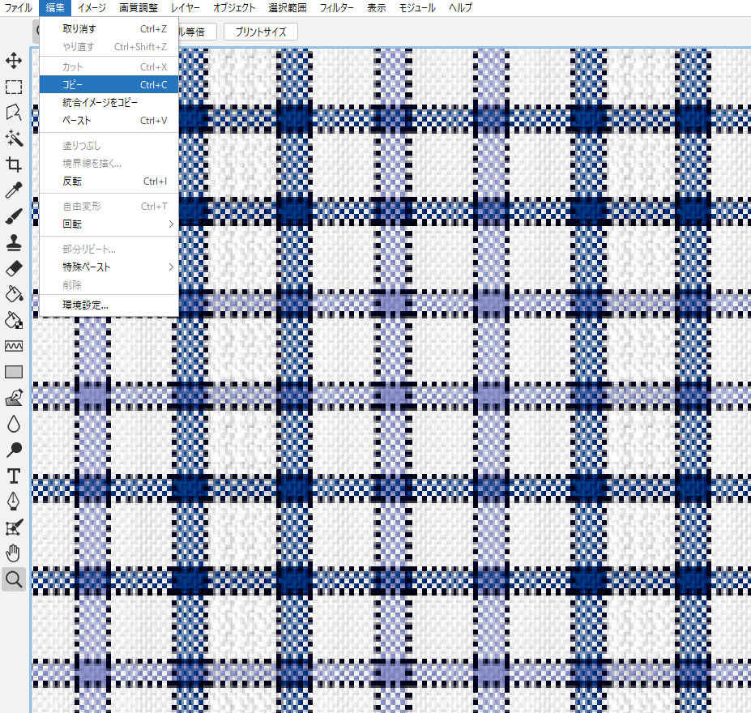
Task: Select the Stamp tool
Action: pyautogui.click(x=14, y=242)
